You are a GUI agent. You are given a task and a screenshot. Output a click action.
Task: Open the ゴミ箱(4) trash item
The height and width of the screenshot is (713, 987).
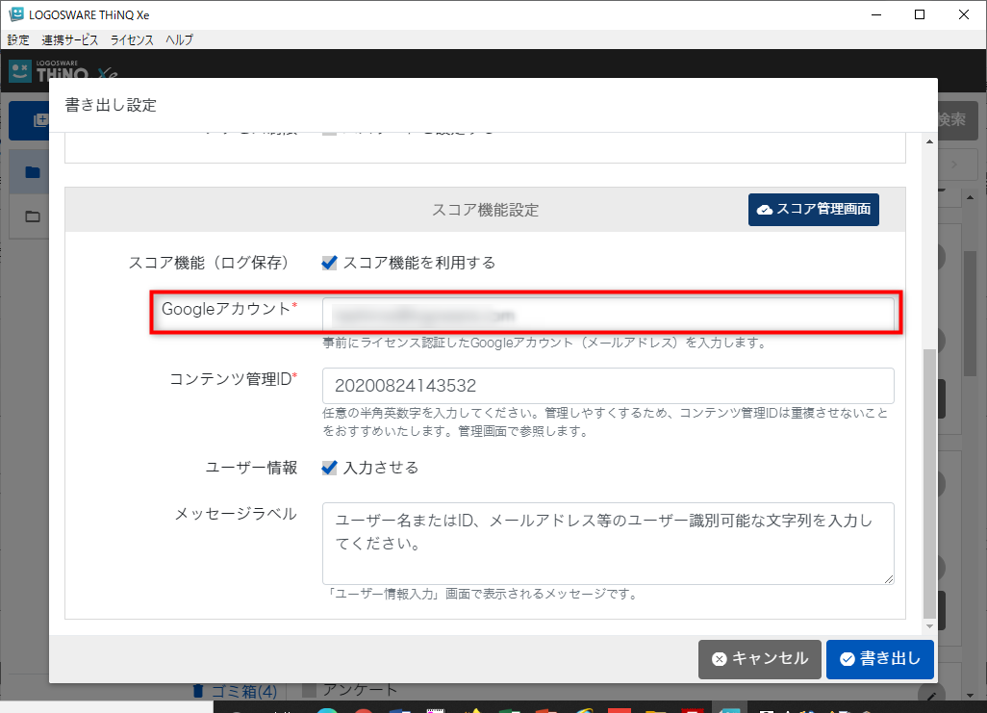(x=236, y=692)
